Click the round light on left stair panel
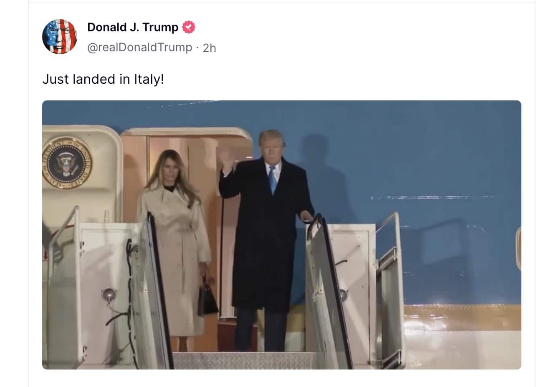Screen dimensions: 541x387 pos(109,295)
